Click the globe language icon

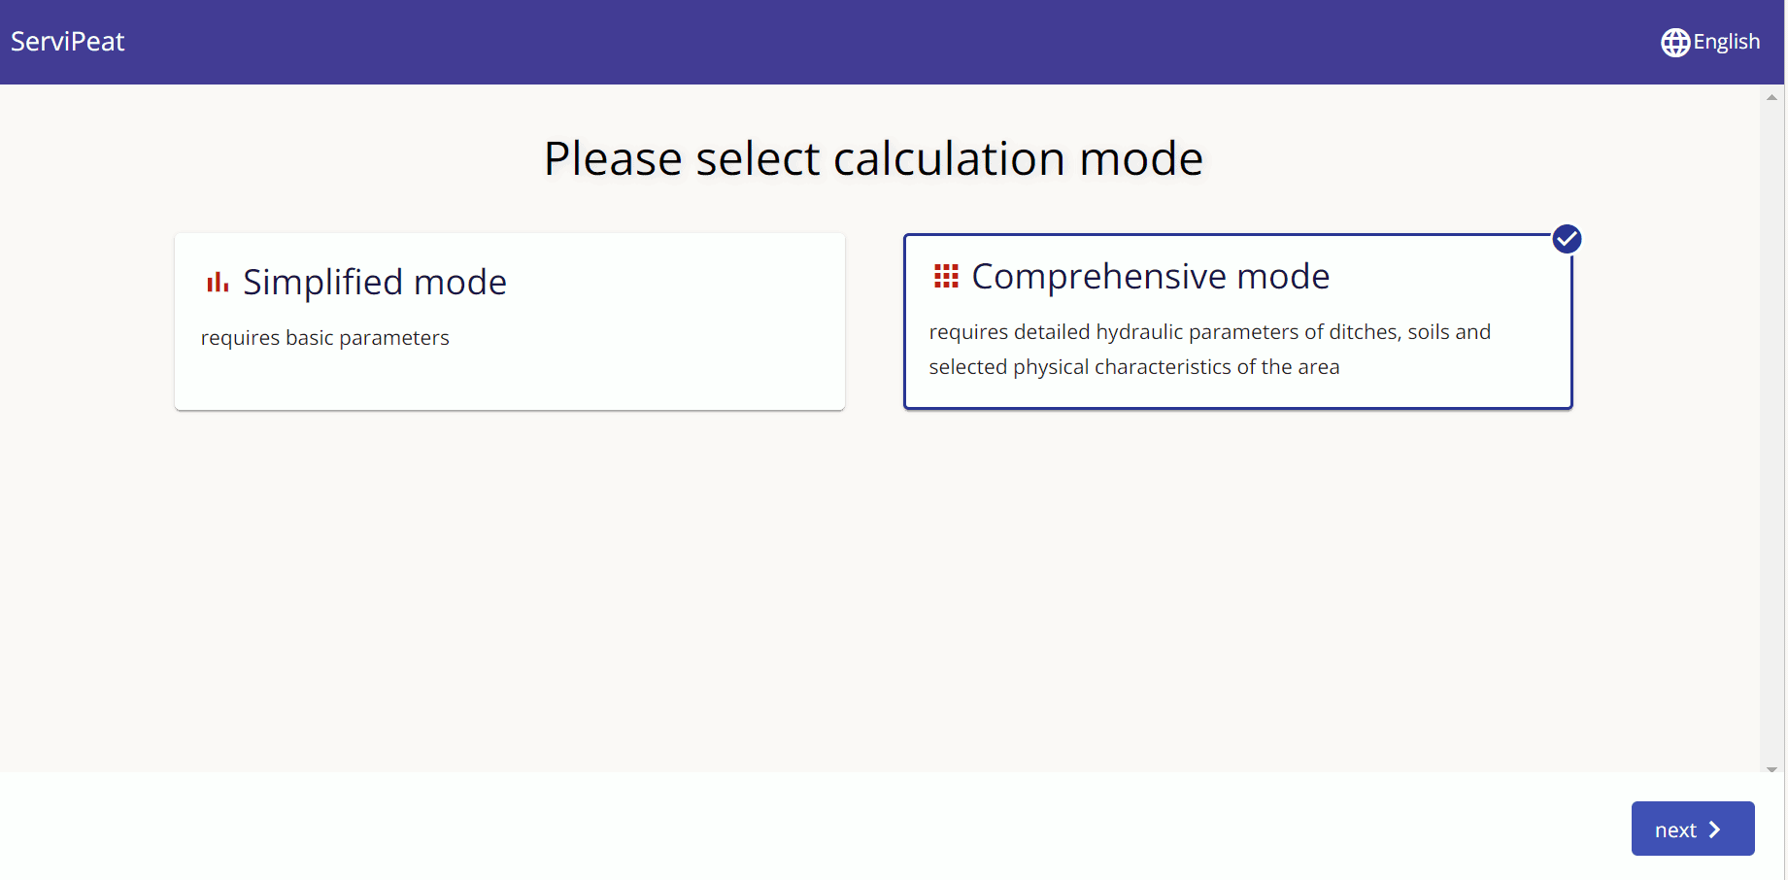[x=1675, y=43]
